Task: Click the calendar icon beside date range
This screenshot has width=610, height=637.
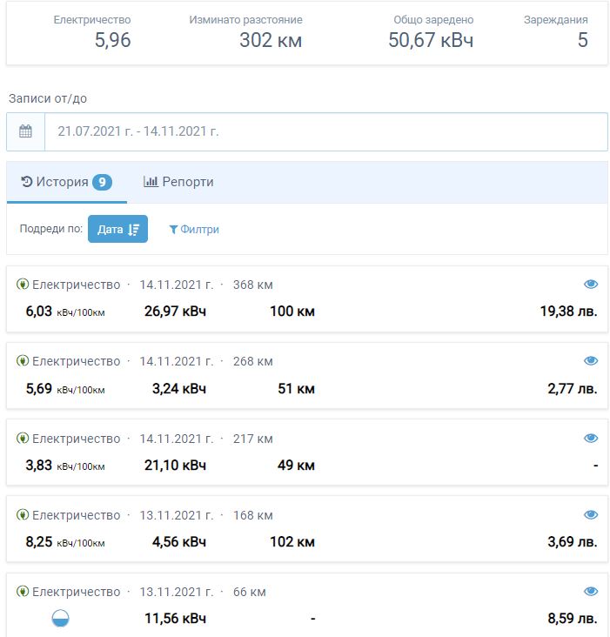Action: click(x=25, y=131)
